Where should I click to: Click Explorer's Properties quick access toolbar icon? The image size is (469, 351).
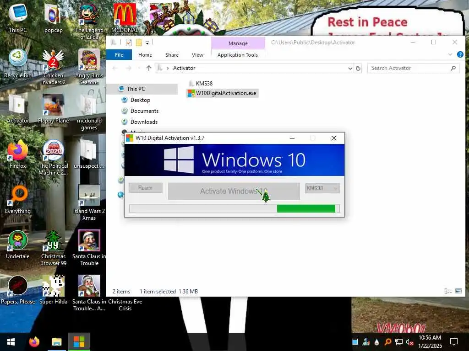coord(129,43)
